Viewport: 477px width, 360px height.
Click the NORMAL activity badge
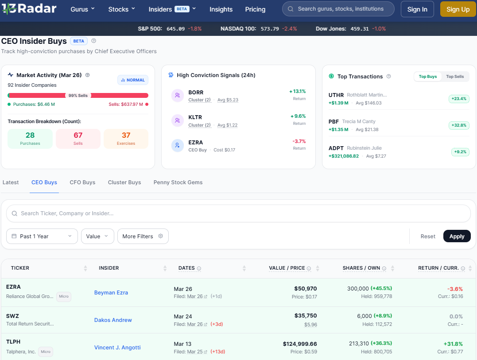(x=133, y=80)
